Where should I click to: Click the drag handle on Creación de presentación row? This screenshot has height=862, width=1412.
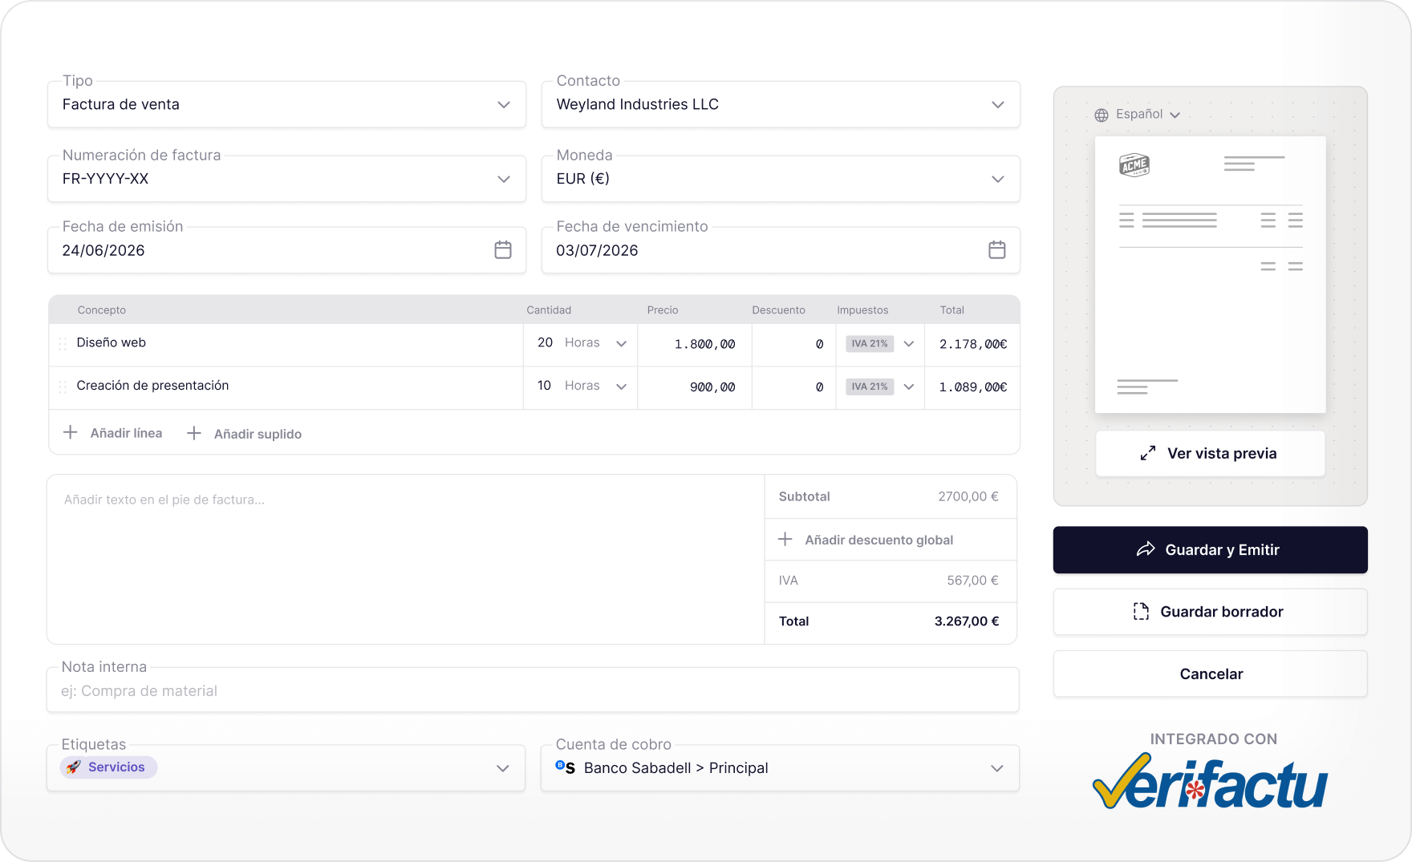click(x=63, y=387)
